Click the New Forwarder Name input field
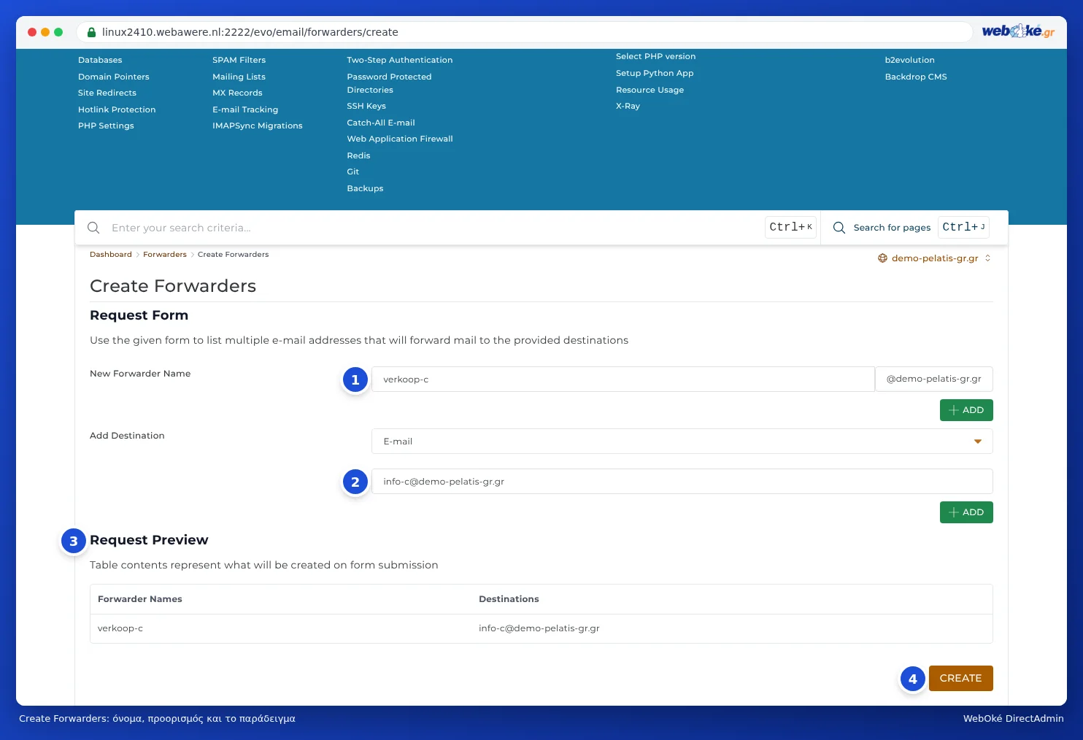1083x740 pixels. coord(623,379)
